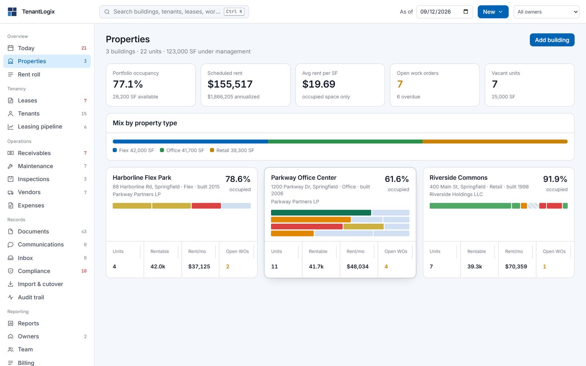Click the Reports chart icon
Screen dimensions: 586x366
[x=11, y=323]
